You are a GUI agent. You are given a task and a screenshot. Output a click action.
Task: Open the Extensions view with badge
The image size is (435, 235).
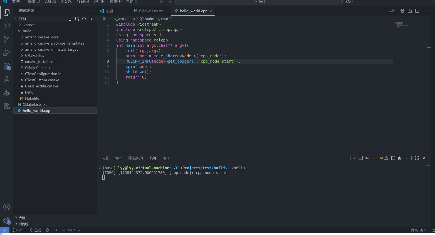click(7, 66)
